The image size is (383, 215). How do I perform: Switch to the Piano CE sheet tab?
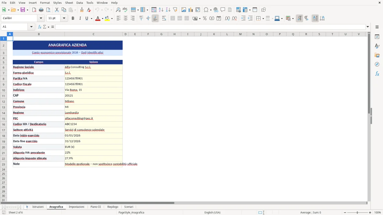coord(96,207)
